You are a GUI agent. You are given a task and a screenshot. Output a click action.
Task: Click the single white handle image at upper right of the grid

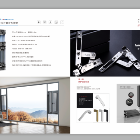pyautogui.click(x=101, y=101)
